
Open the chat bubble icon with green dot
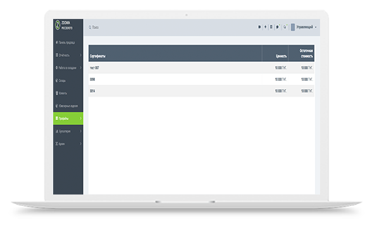278,27
